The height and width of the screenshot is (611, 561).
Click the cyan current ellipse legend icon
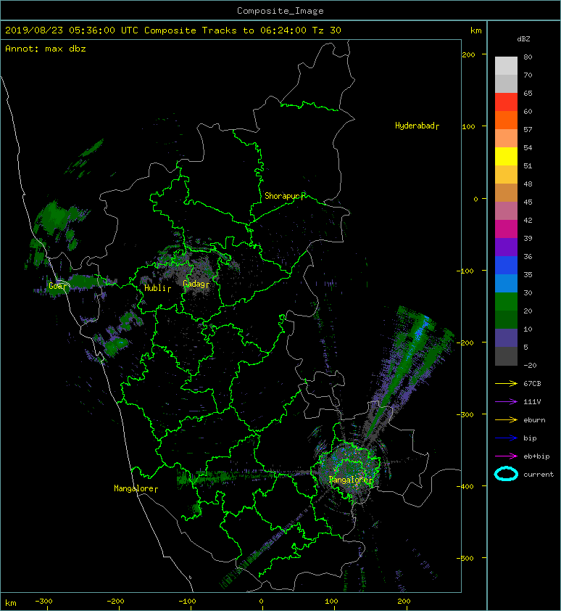click(506, 474)
